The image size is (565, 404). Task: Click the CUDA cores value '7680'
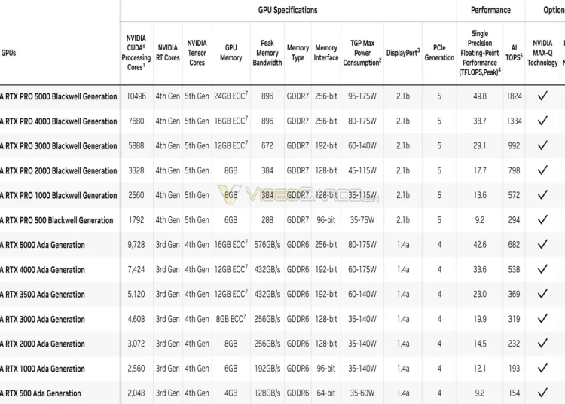pos(136,121)
